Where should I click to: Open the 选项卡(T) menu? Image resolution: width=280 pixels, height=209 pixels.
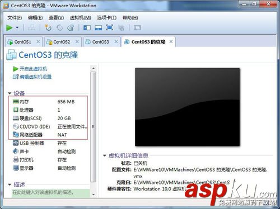[x=107, y=18]
